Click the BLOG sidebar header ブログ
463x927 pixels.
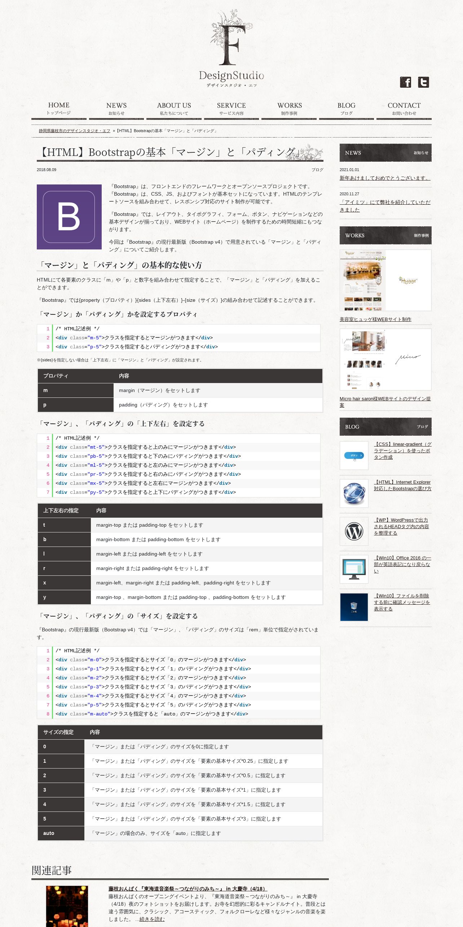point(385,427)
